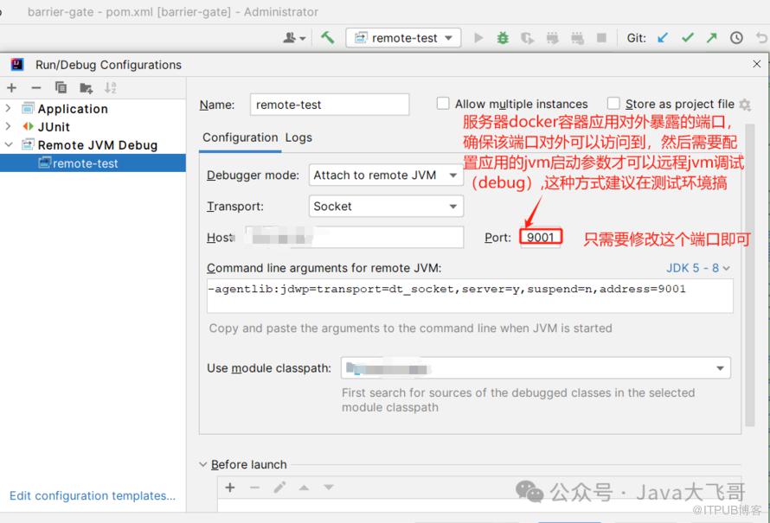Viewport: 770px width, 523px height.
Task: Click Add New Configuration plus icon
Action: 12,87
